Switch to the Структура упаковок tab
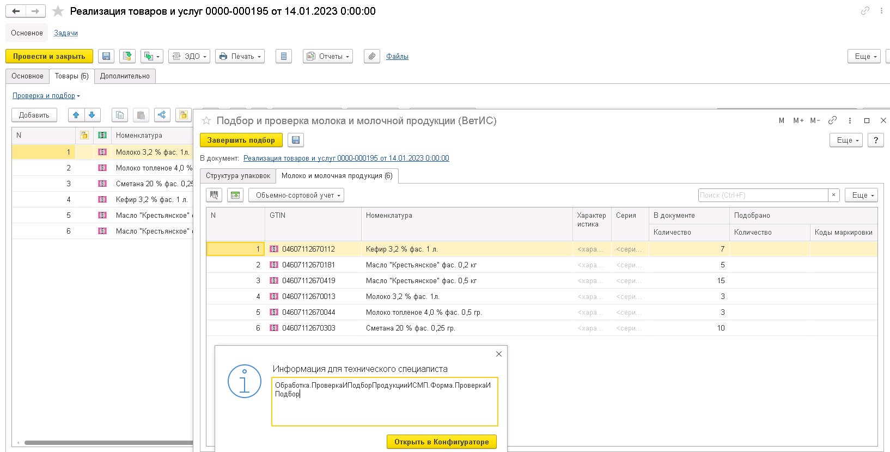This screenshot has height=452, width=890. click(x=238, y=176)
